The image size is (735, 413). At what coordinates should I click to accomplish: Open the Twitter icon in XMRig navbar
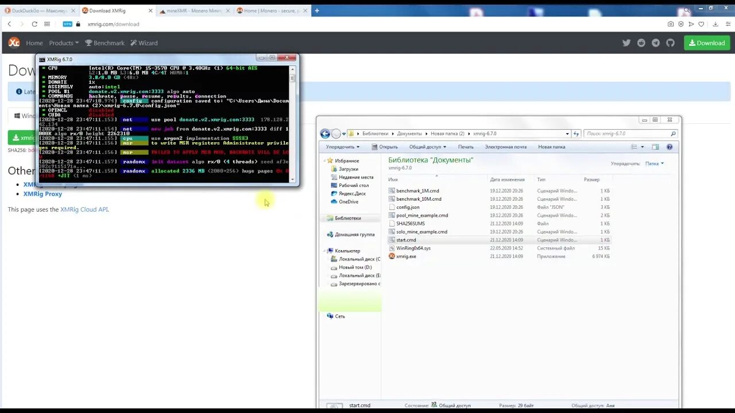pos(626,43)
